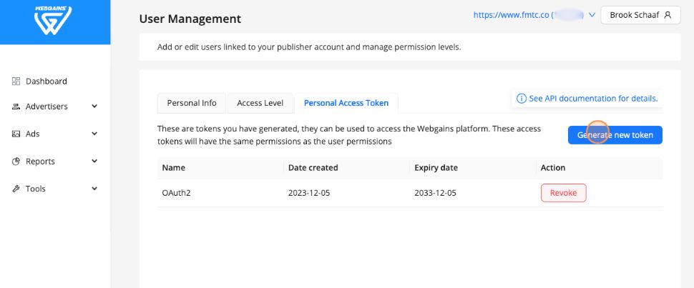Screen dimensions: 694x288
Task: Click Generate new token button
Action: (615, 135)
